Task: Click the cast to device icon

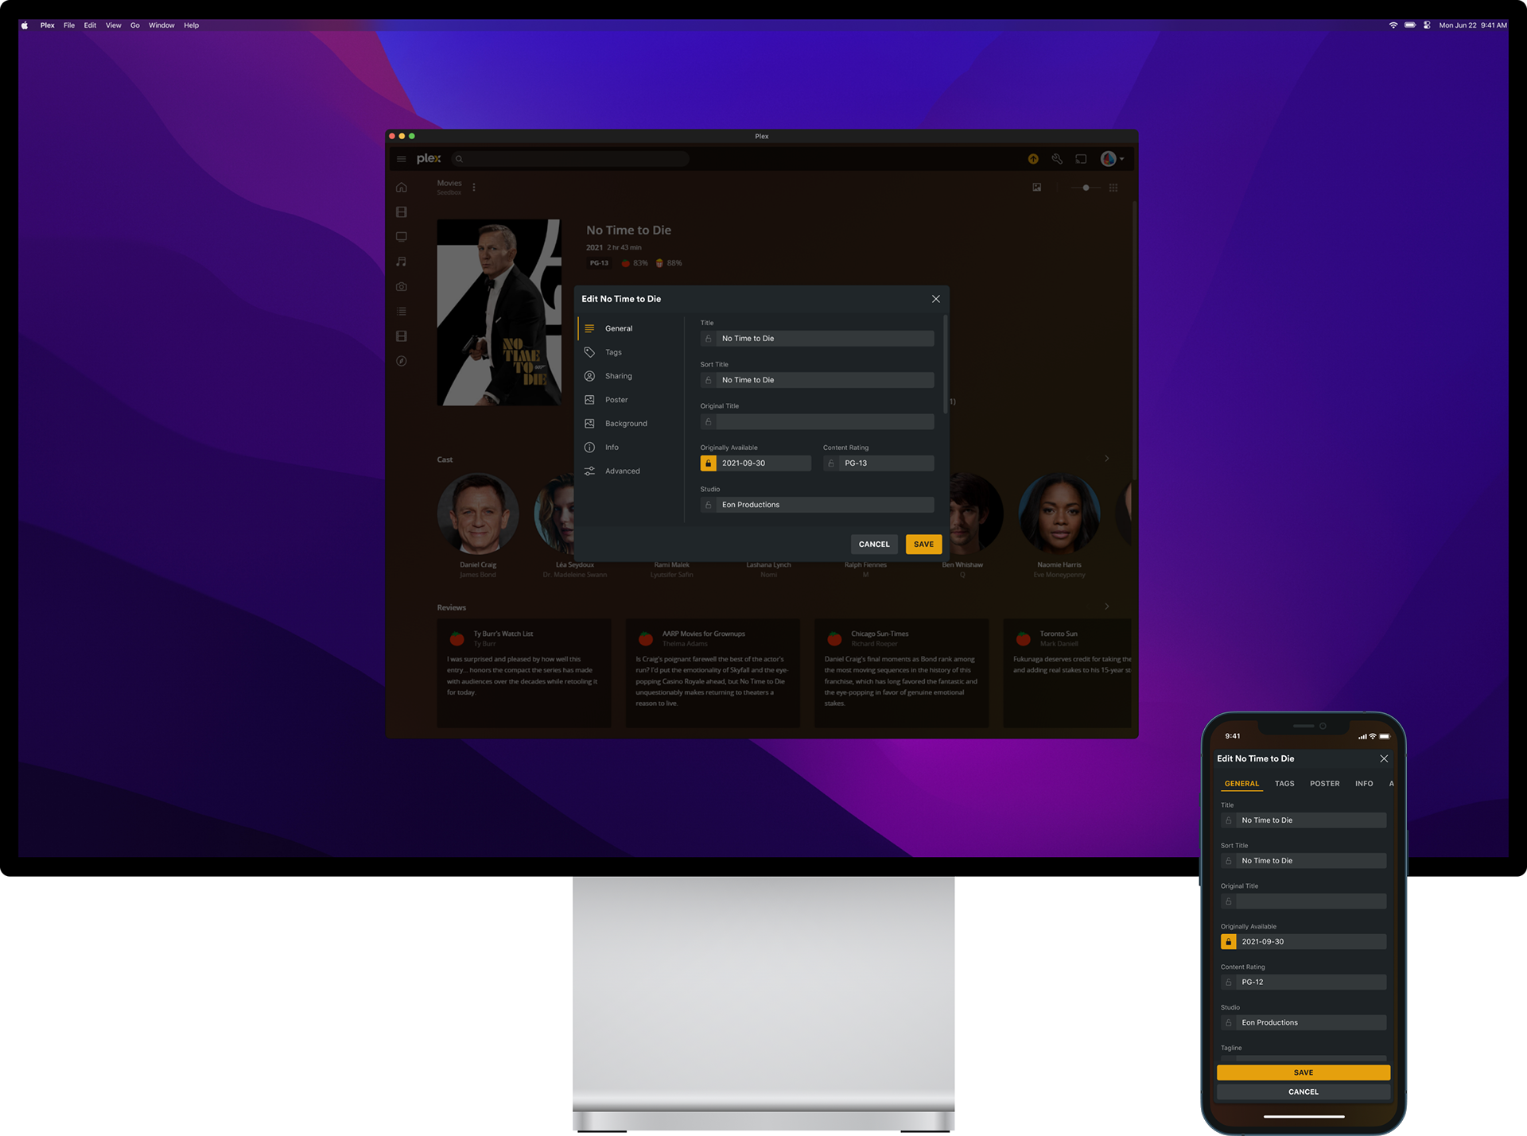Action: pos(1081,159)
